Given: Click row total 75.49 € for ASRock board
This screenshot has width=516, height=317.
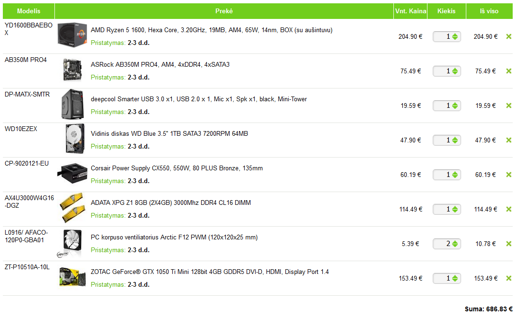Looking at the screenshot, I should (485, 71).
